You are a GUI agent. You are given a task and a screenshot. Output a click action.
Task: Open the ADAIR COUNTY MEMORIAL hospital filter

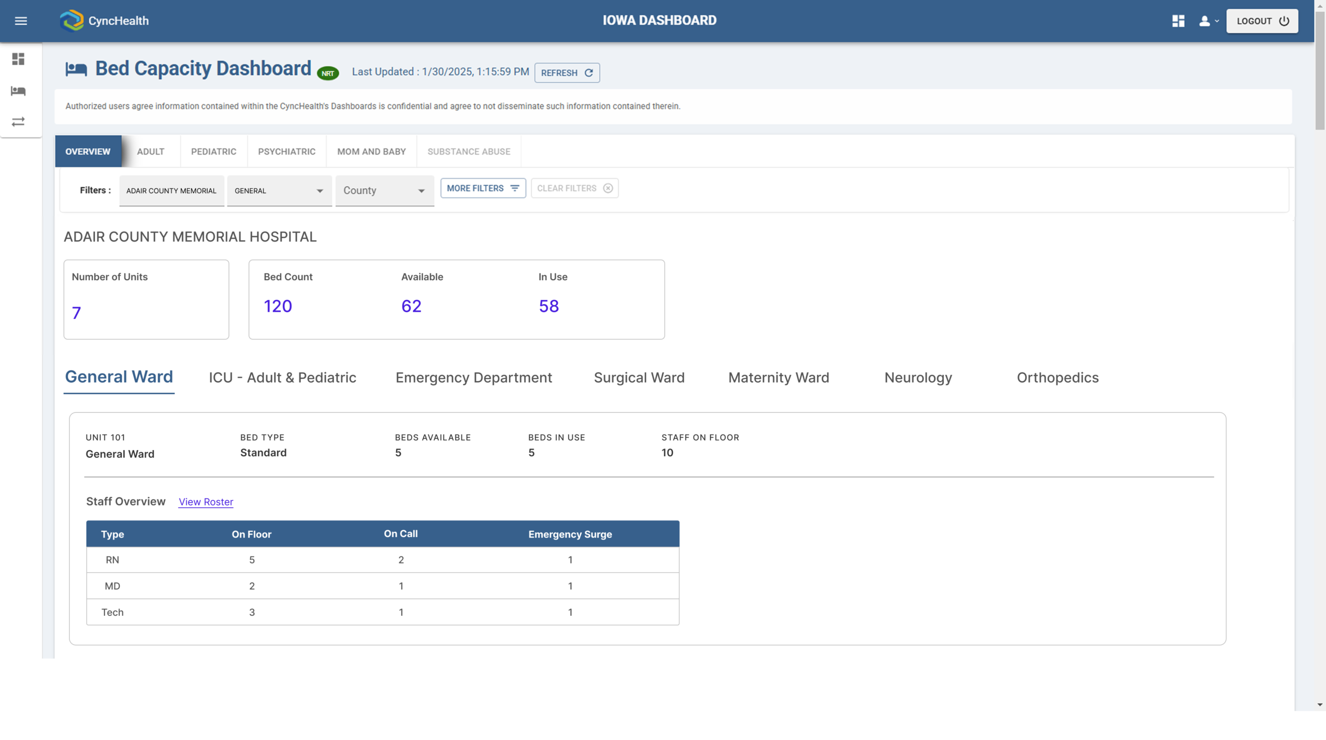171,191
